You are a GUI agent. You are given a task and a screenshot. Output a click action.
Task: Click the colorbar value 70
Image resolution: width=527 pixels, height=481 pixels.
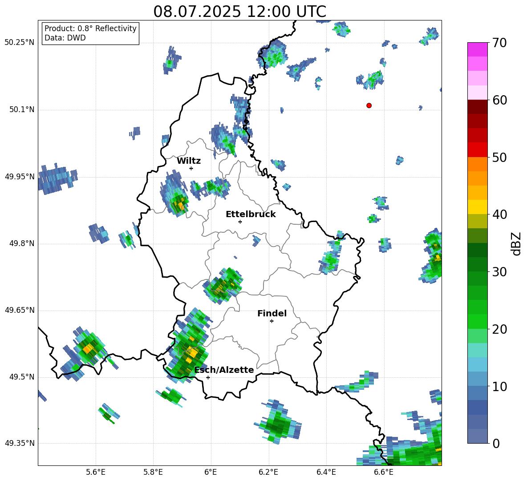tap(499, 43)
